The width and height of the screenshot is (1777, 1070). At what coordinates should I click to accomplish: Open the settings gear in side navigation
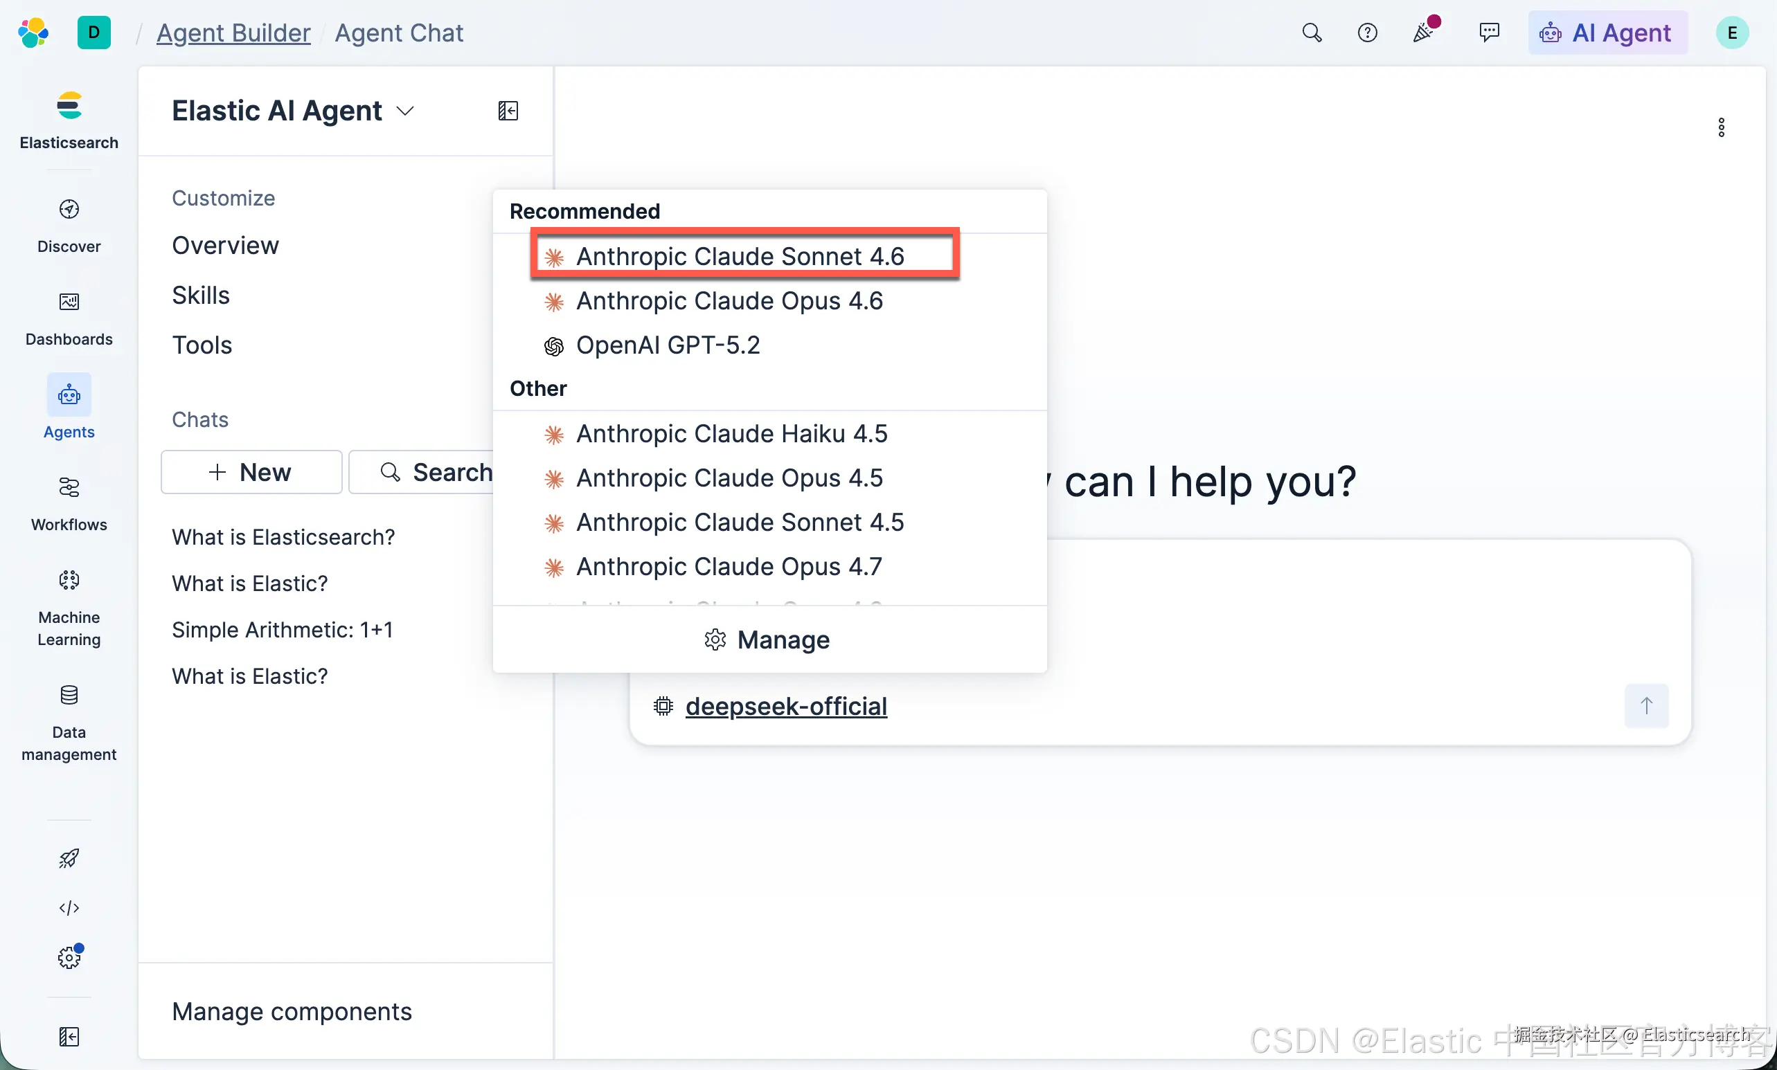coord(69,957)
